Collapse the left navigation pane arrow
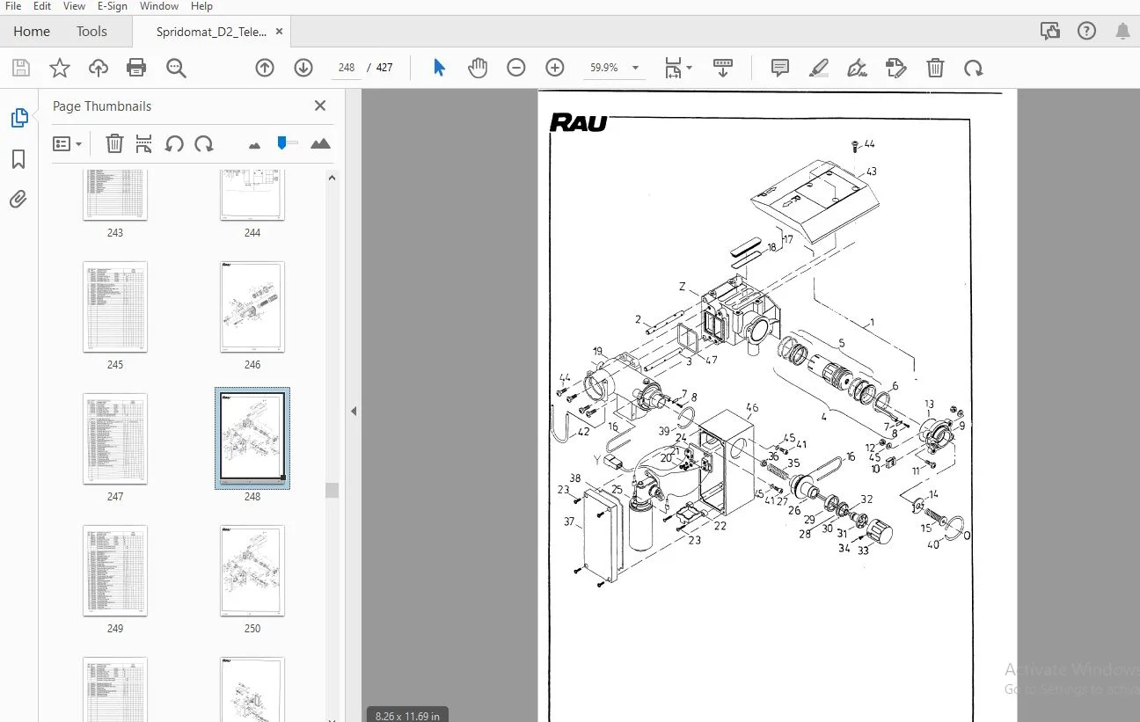The height and width of the screenshot is (722, 1140). tap(353, 411)
